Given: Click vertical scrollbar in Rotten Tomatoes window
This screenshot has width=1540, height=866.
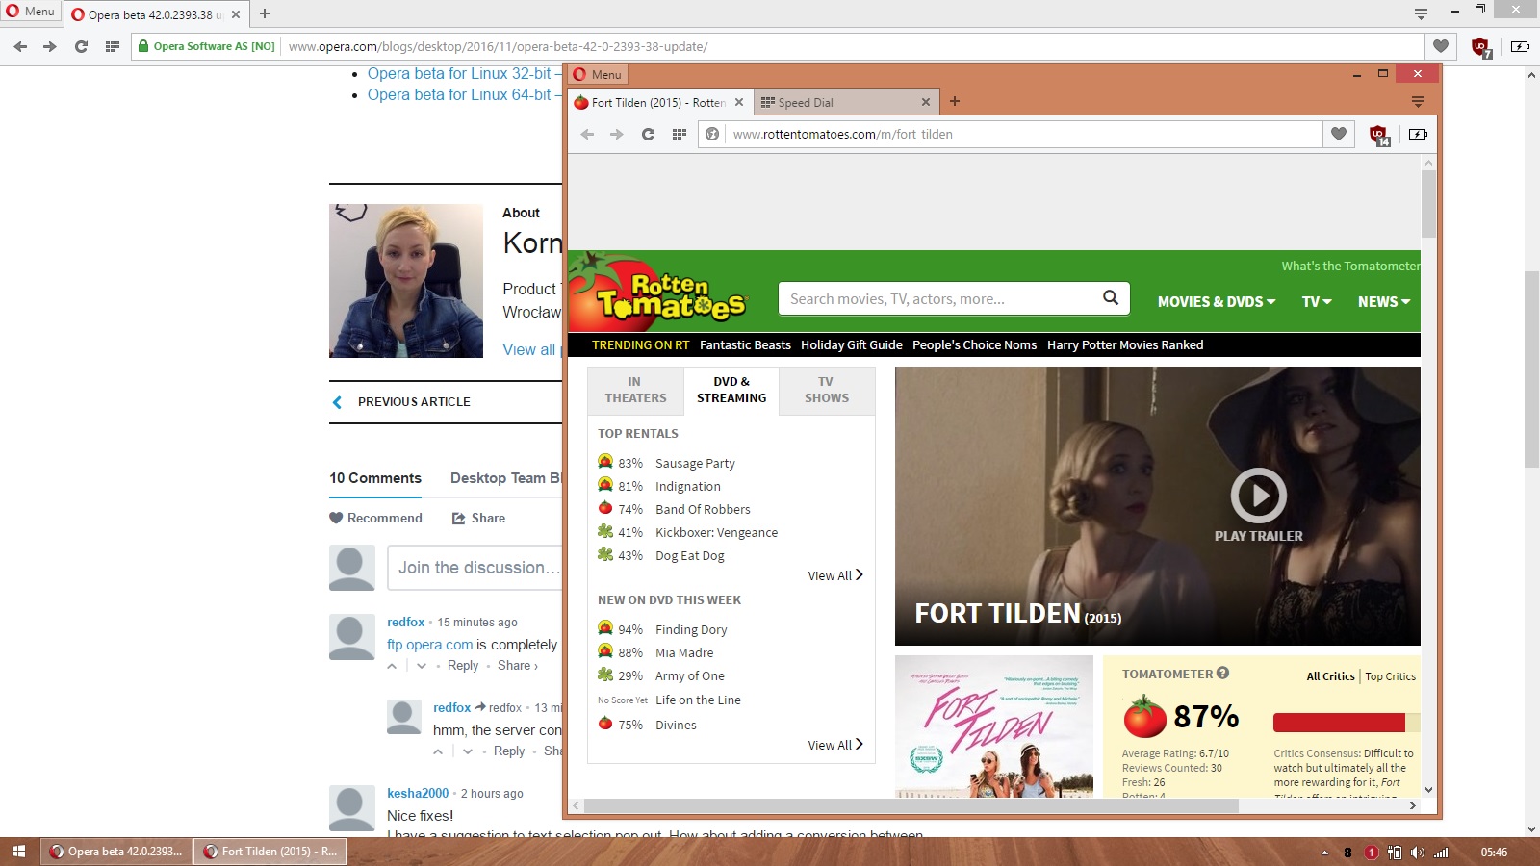Looking at the screenshot, I should point(1428,203).
